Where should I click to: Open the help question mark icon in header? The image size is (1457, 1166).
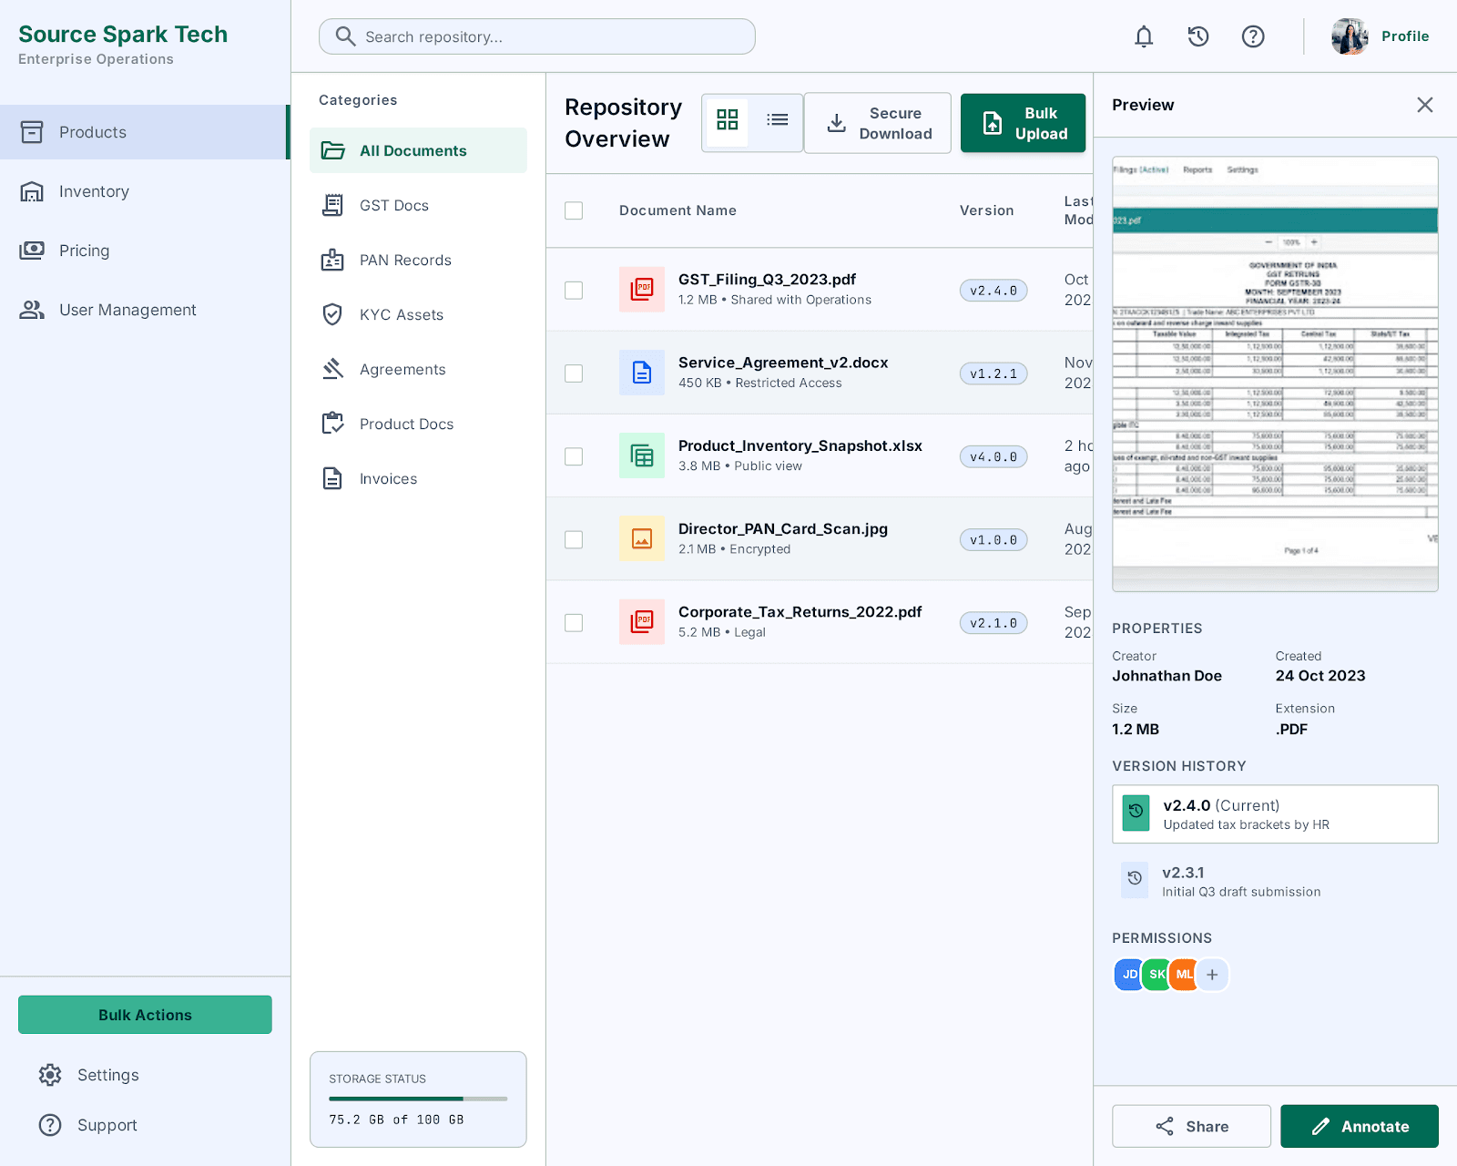point(1253,36)
